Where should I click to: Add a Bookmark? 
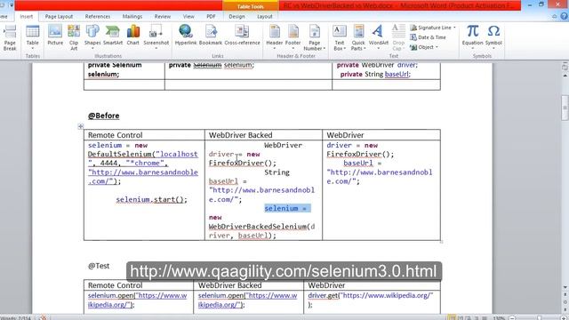point(211,36)
